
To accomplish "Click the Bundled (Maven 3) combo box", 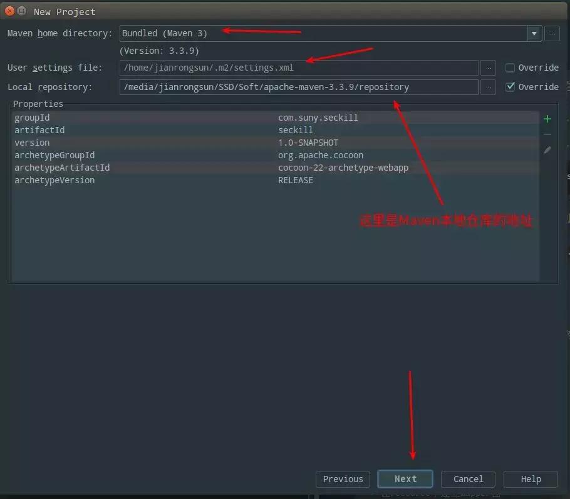I will (323, 33).
